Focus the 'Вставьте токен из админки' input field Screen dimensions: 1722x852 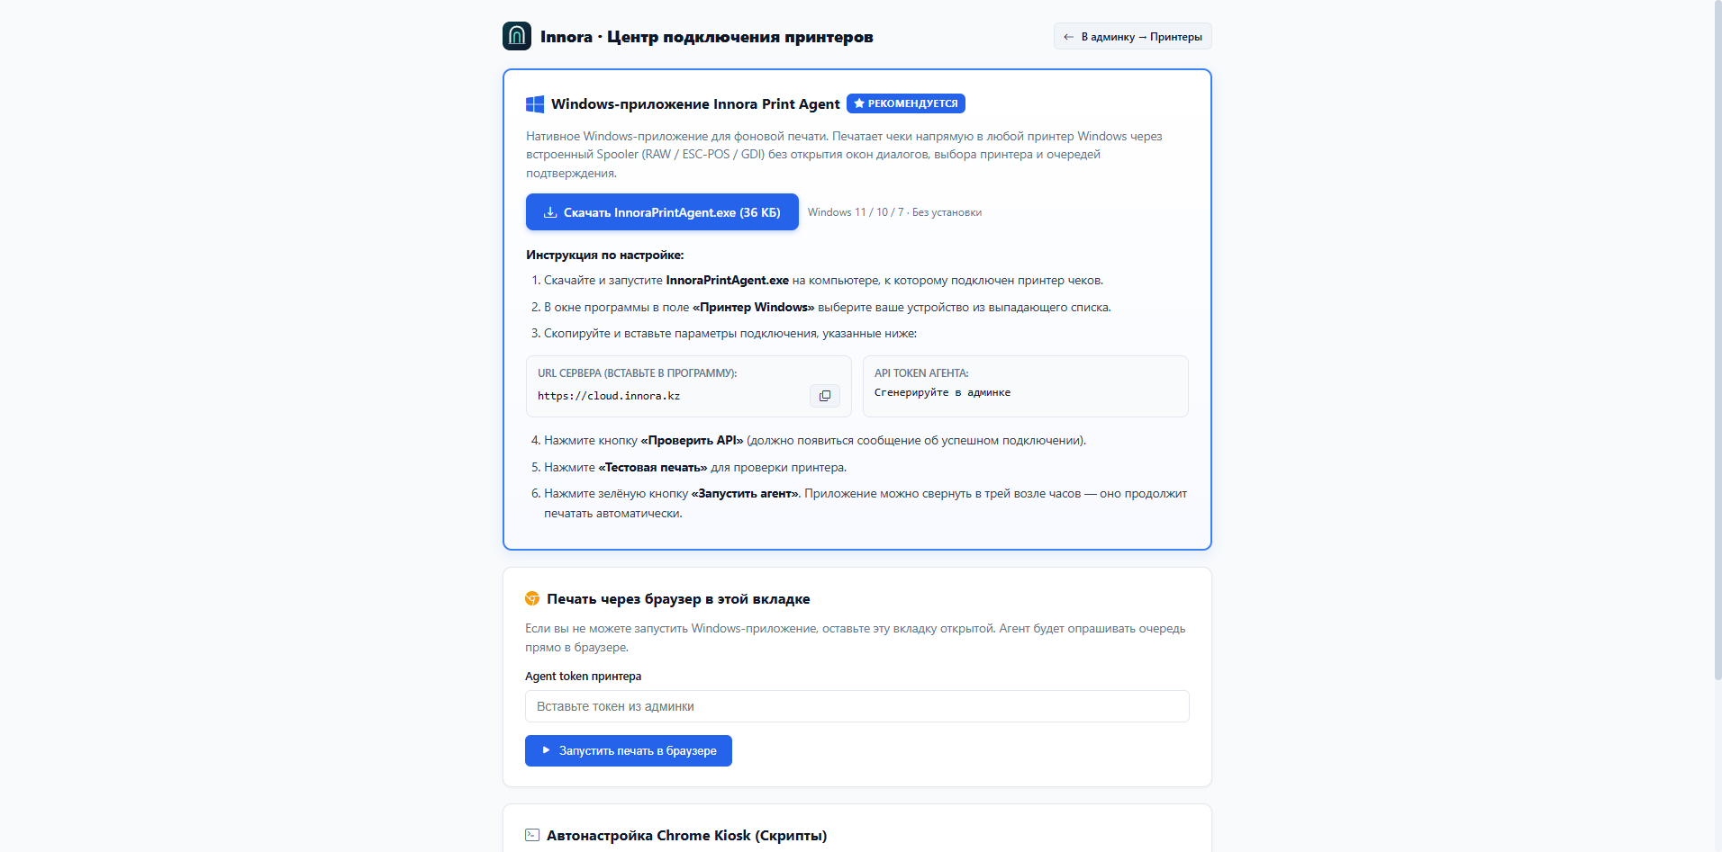tap(856, 706)
